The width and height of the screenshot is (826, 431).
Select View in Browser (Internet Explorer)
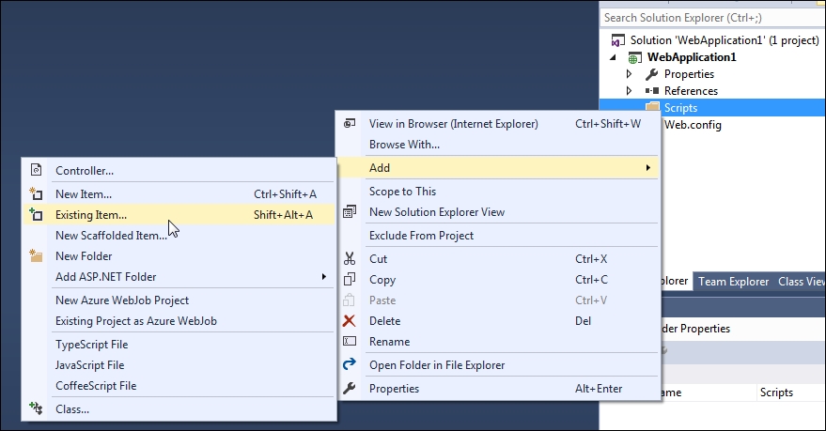point(498,124)
